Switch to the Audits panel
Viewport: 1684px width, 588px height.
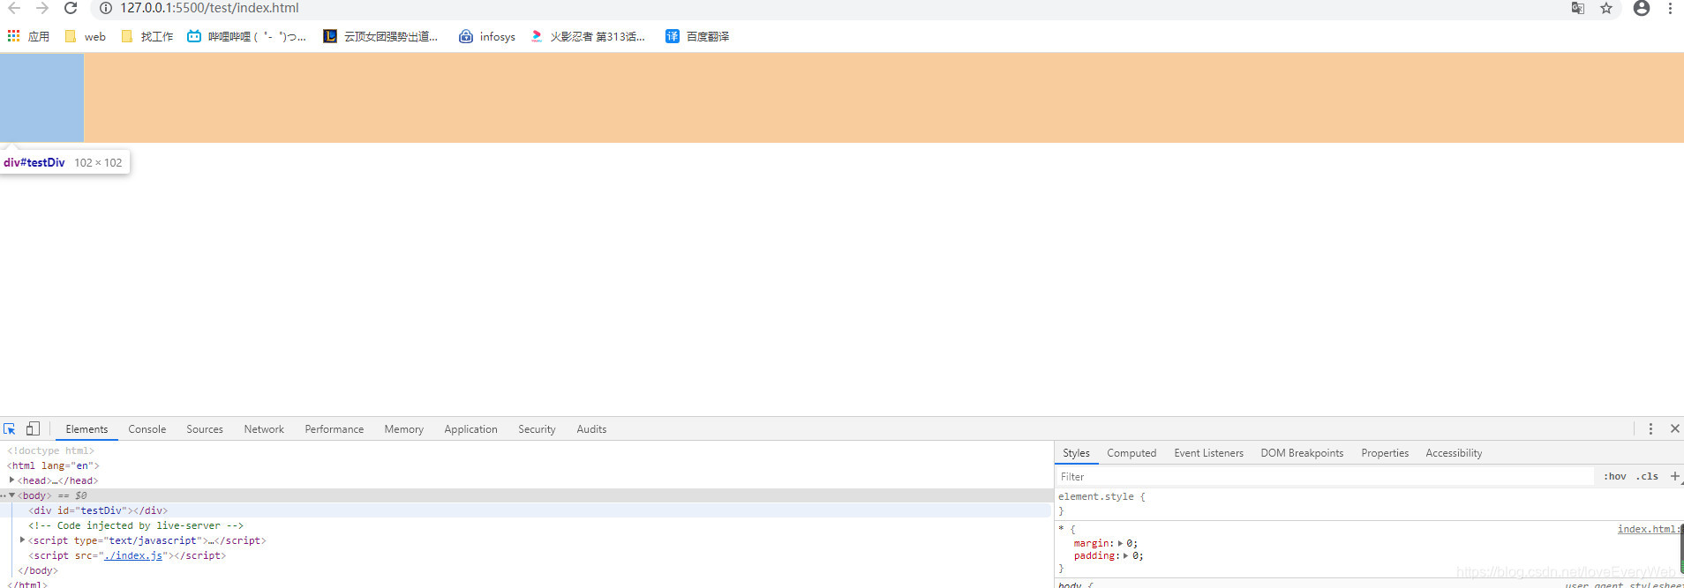591,429
